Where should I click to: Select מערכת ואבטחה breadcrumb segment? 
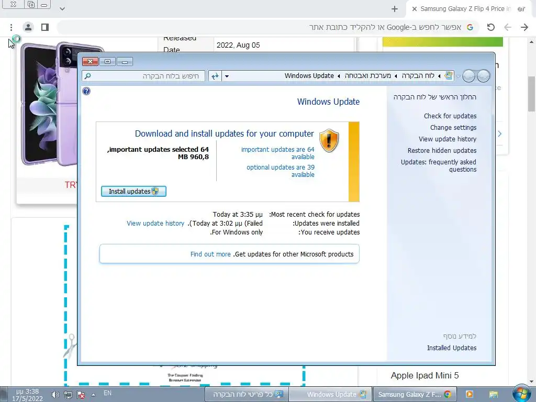(x=367, y=76)
